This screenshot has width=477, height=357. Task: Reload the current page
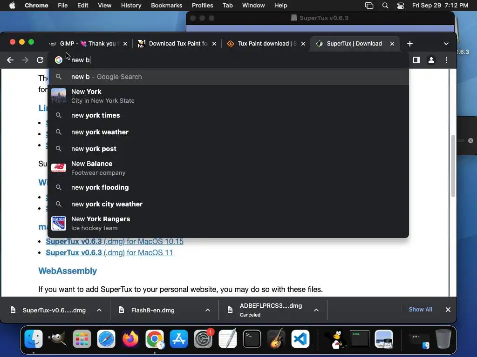coord(40,60)
